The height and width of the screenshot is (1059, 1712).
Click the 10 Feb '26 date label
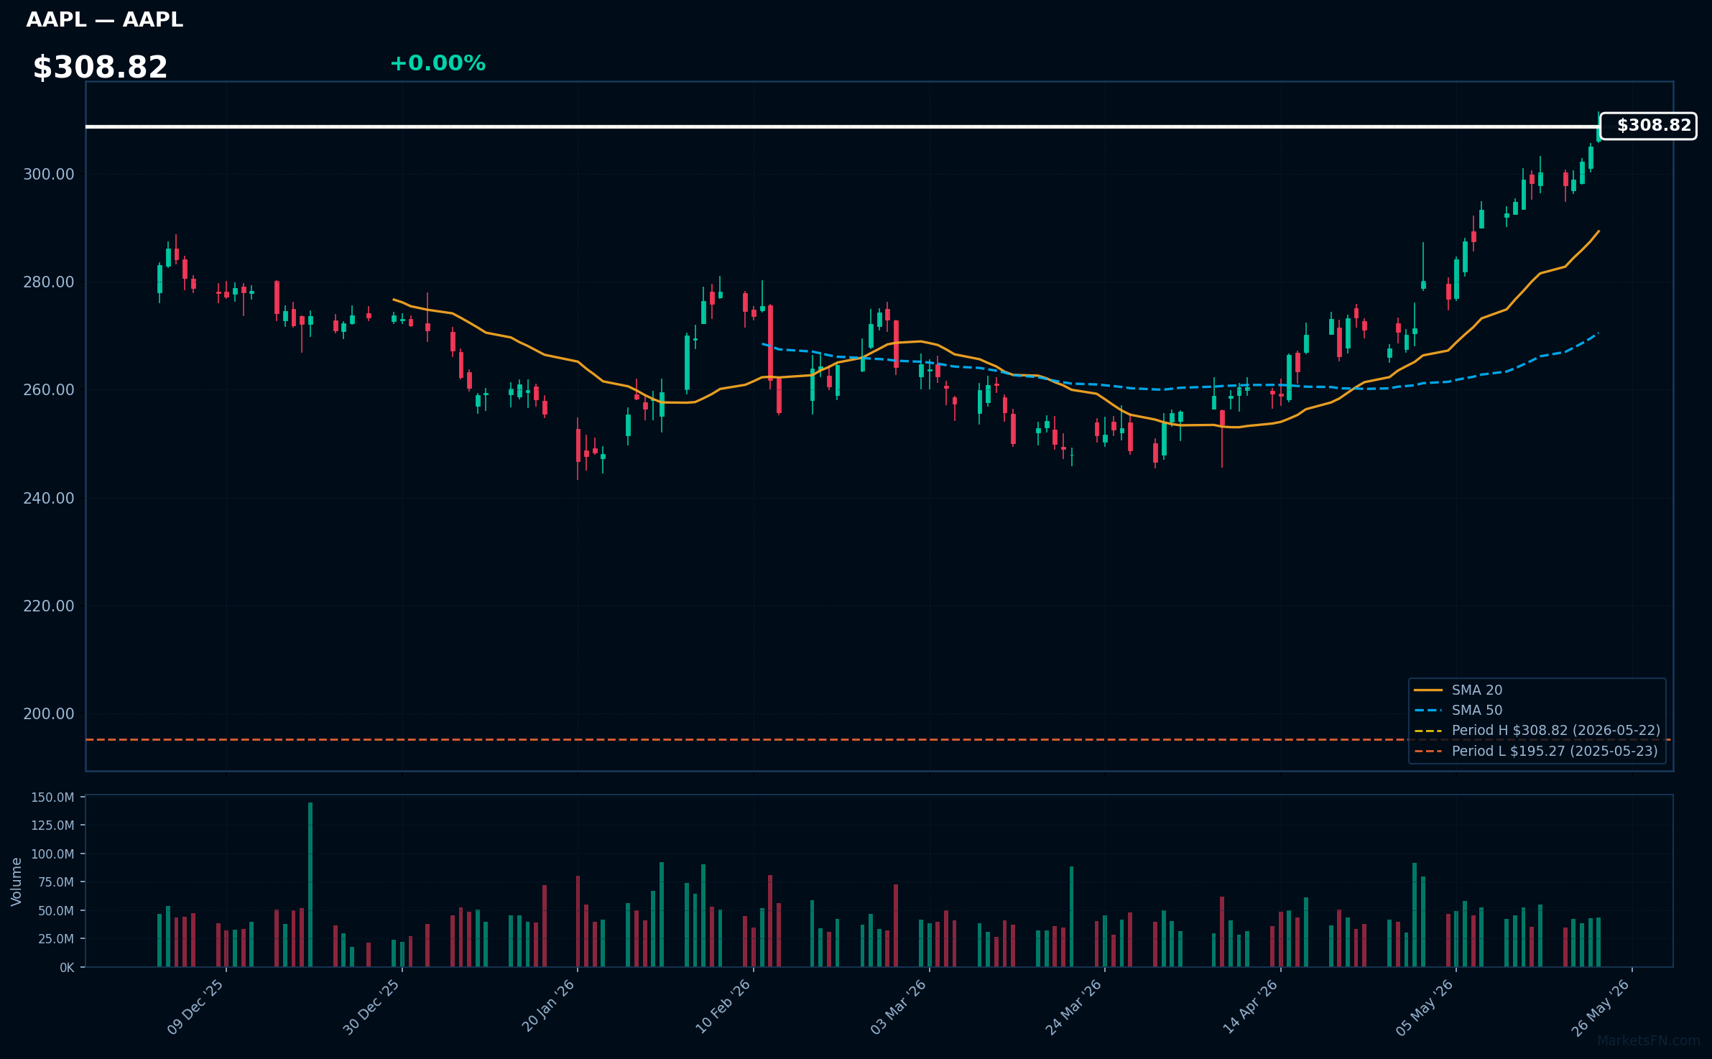click(723, 1007)
